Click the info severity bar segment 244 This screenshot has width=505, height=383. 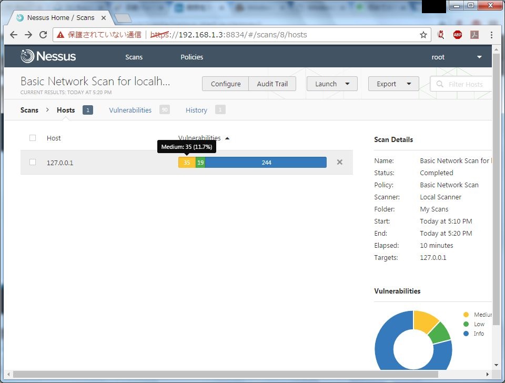(266, 163)
